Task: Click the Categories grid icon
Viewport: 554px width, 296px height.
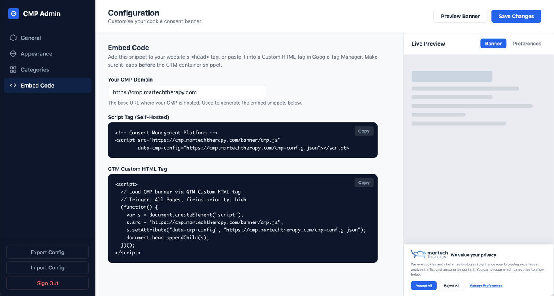Action: pyautogui.click(x=13, y=69)
